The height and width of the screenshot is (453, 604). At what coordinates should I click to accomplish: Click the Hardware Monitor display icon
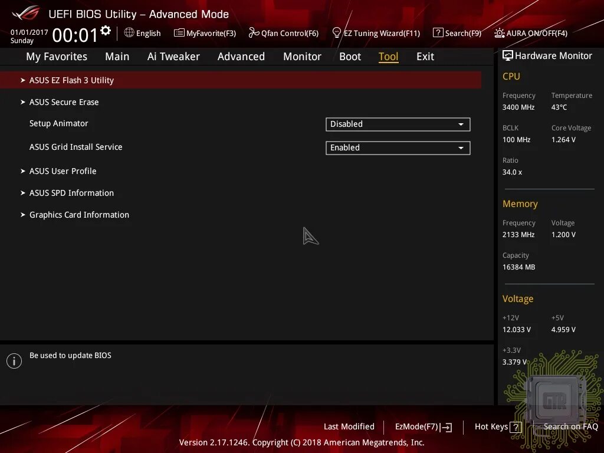coord(508,56)
